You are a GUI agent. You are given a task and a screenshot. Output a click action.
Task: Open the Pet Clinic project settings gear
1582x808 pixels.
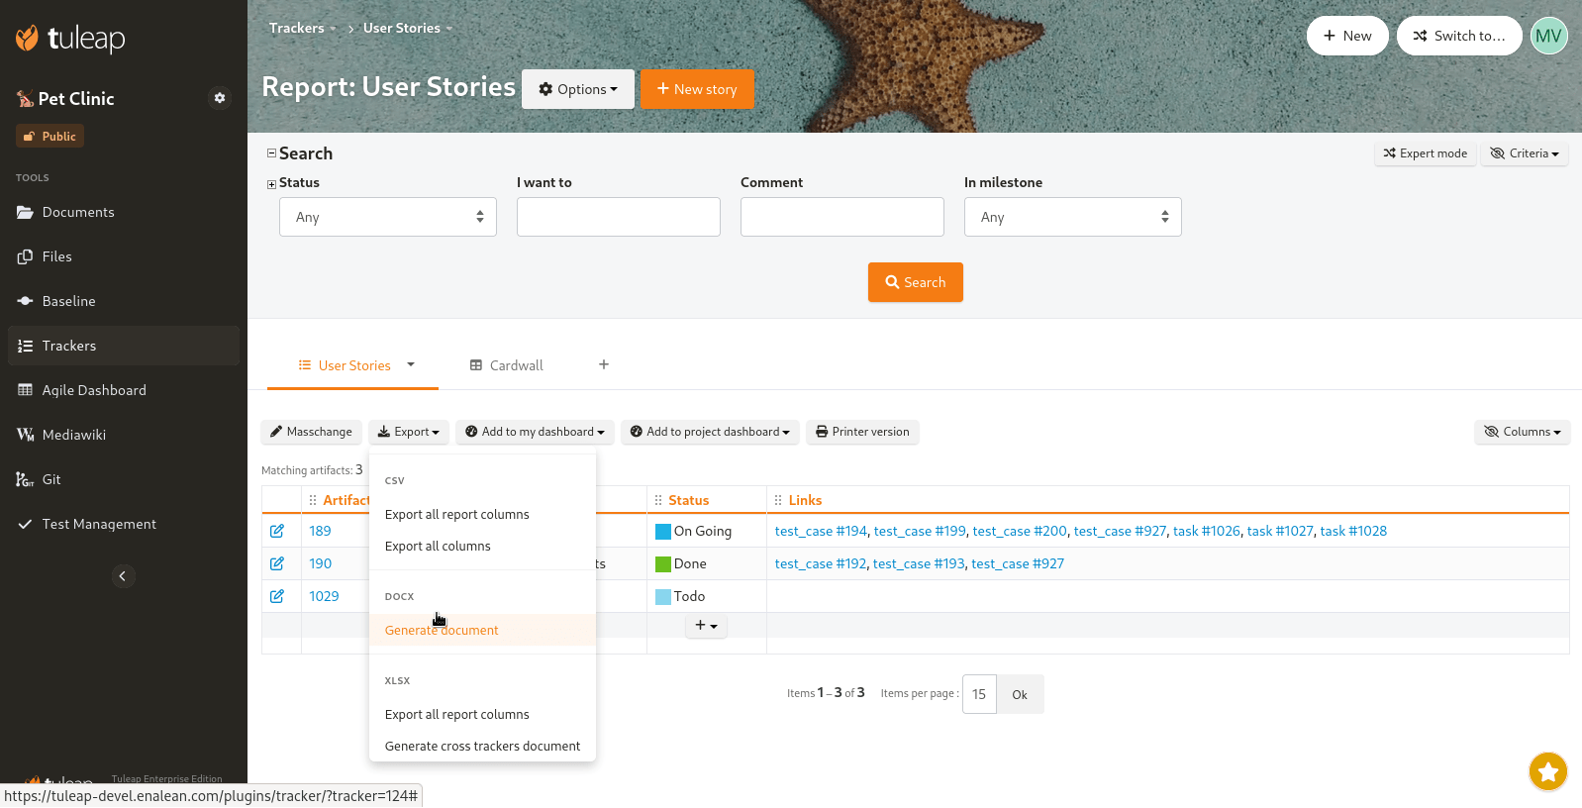(220, 98)
